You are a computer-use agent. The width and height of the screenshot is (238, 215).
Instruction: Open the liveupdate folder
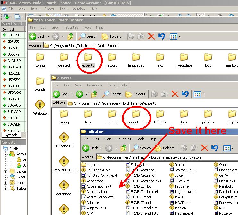pos(184,61)
